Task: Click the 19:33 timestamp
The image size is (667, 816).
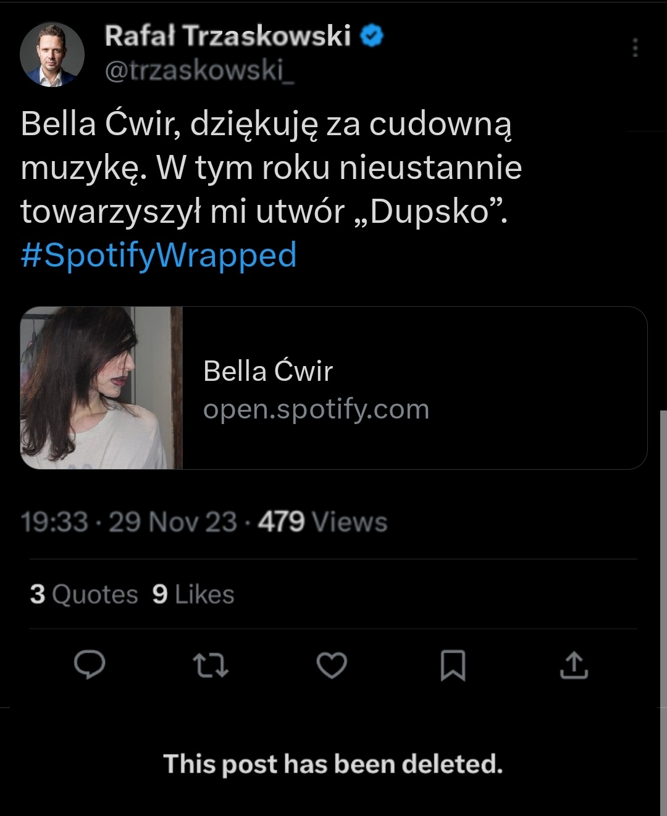Action: tap(54, 522)
